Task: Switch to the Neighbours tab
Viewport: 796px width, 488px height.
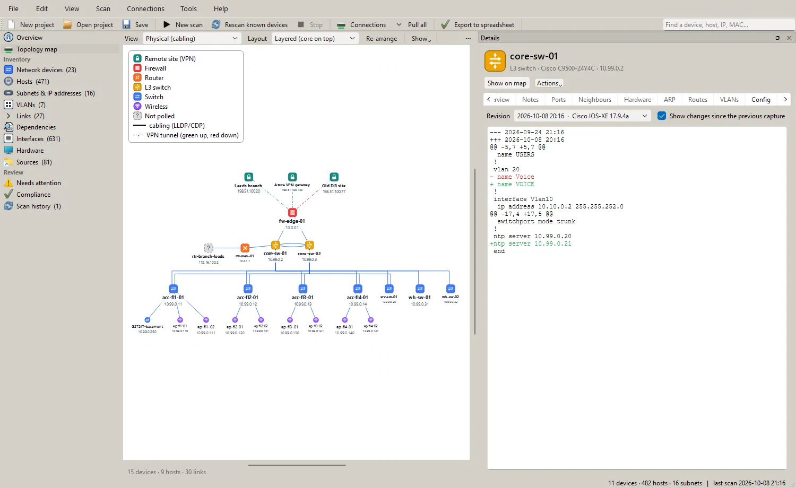Action: [x=594, y=99]
